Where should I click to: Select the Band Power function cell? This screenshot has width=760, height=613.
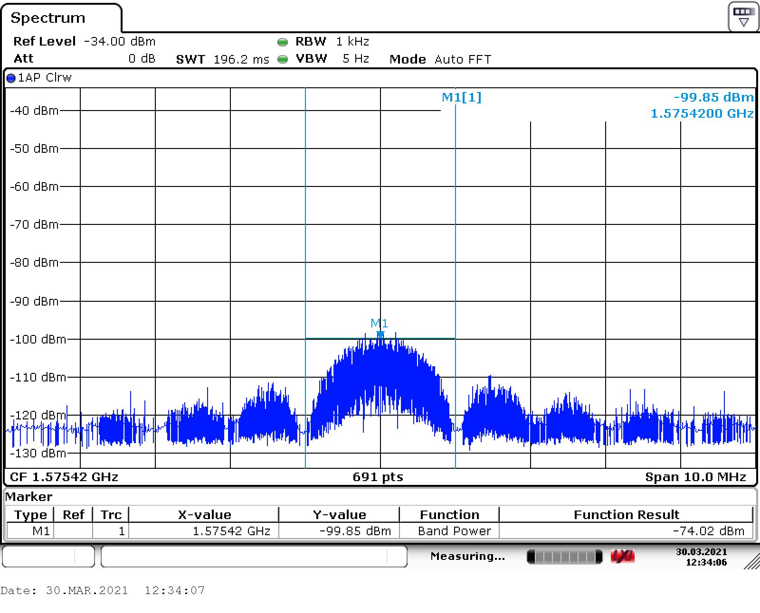(449, 531)
